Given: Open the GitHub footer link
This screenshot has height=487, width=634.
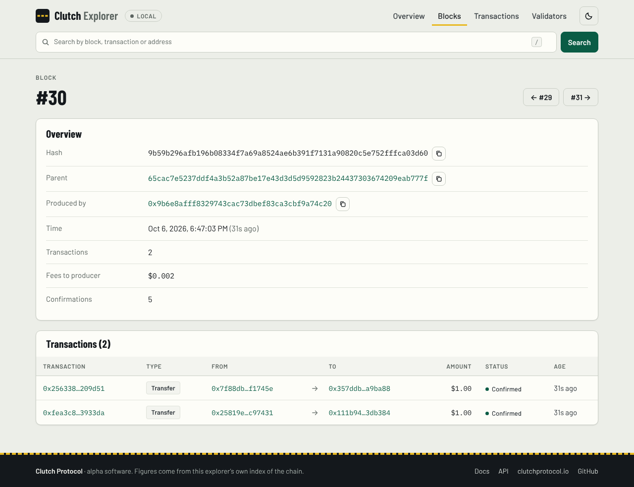Looking at the screenshot, I should [x=588, y=471].
